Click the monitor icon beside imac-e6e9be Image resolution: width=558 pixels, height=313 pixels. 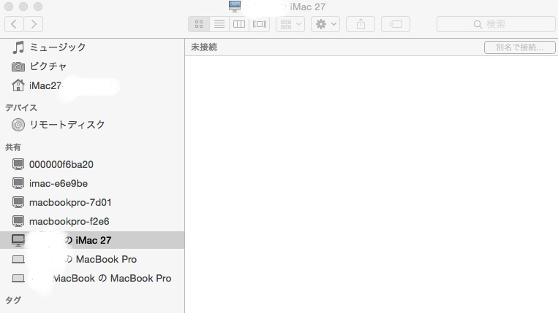(x=18, y=183)
